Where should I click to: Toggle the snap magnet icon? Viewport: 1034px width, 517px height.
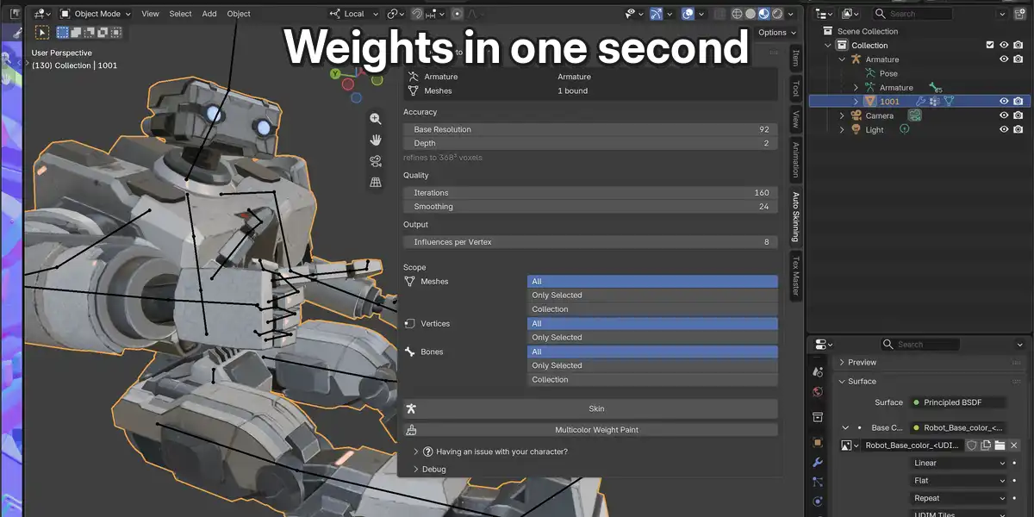pos(417,14)
